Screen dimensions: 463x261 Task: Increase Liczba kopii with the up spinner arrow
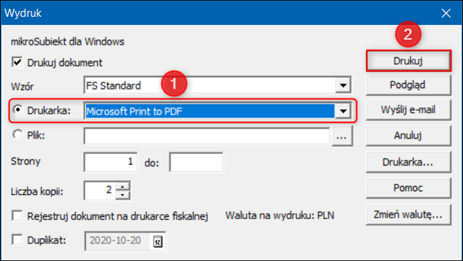123,187
